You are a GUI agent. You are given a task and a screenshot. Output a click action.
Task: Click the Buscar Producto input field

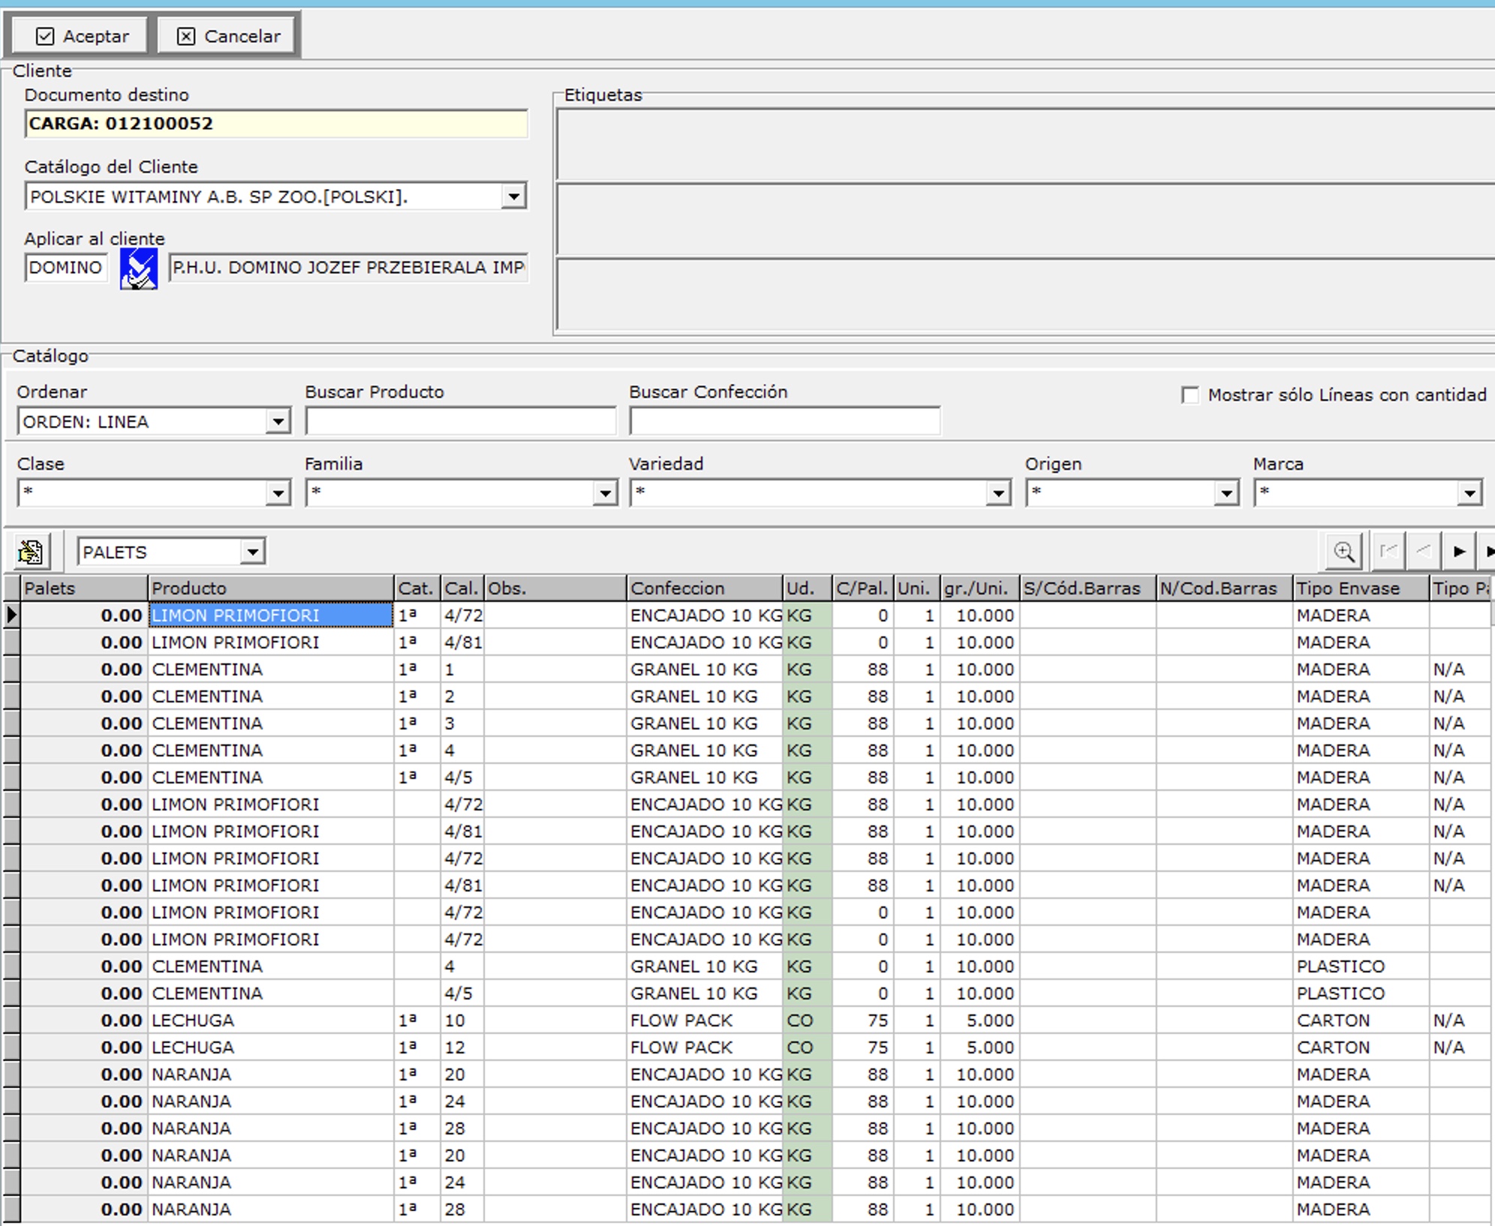click(460, 422)
